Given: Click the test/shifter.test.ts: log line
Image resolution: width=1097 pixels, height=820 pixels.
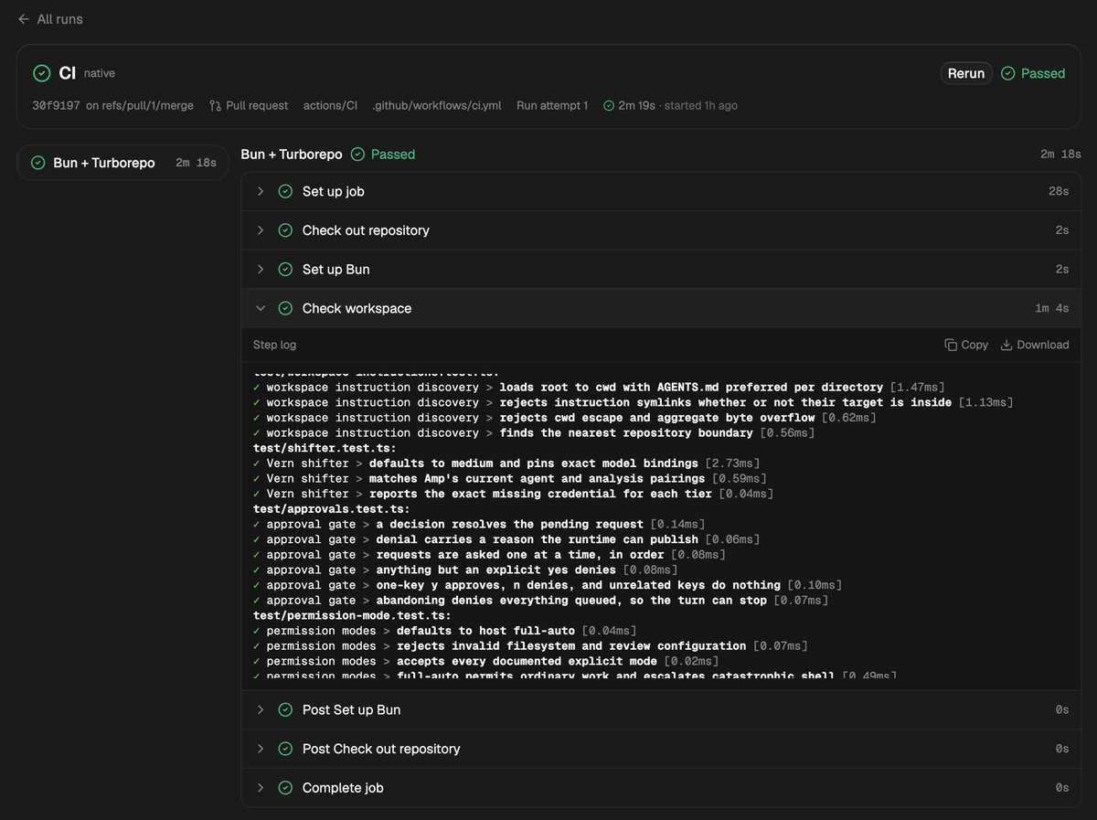Looking at the screenshot, I should [x=325, y=448].
